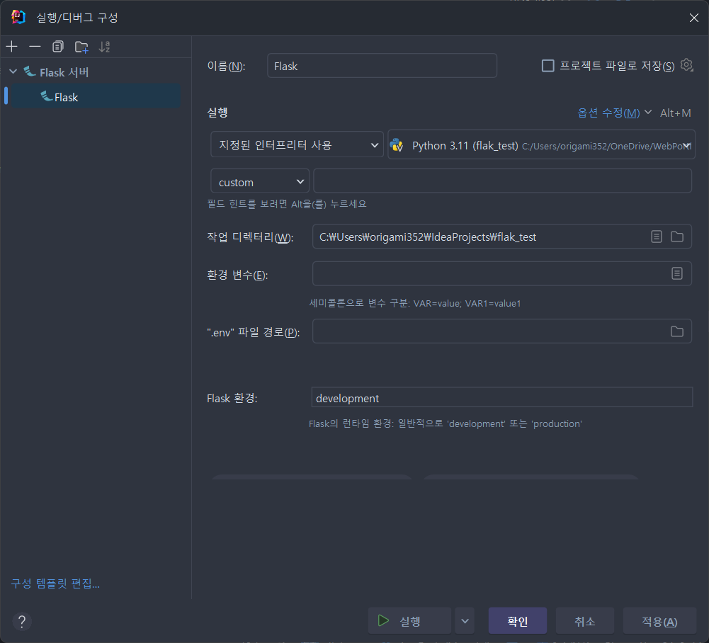Screen dimensions: 709x643
Task: Open environment variables editor list icon
Action: pyautogui.click(x=676, y=273)
